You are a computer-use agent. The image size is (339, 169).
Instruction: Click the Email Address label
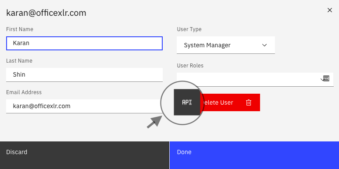point(24,92)
